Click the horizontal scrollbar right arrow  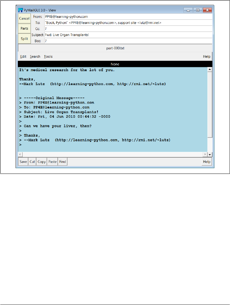(x=205, y=154)
